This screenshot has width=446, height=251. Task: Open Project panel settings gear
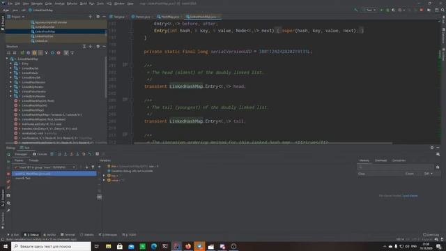coord(98,17)
